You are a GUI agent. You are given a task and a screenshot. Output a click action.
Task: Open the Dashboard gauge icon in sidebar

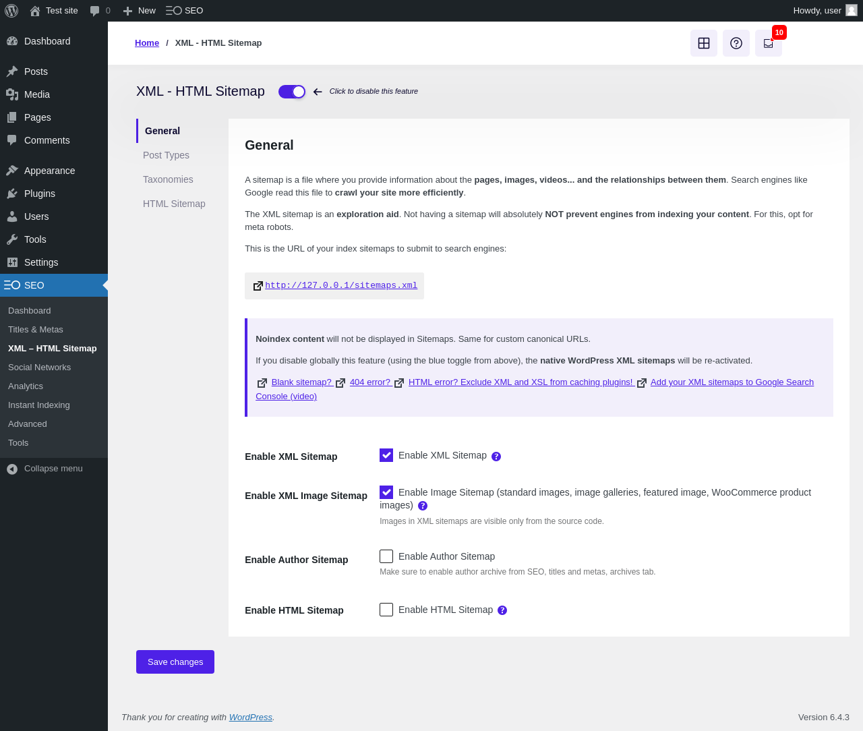[12, 41]
